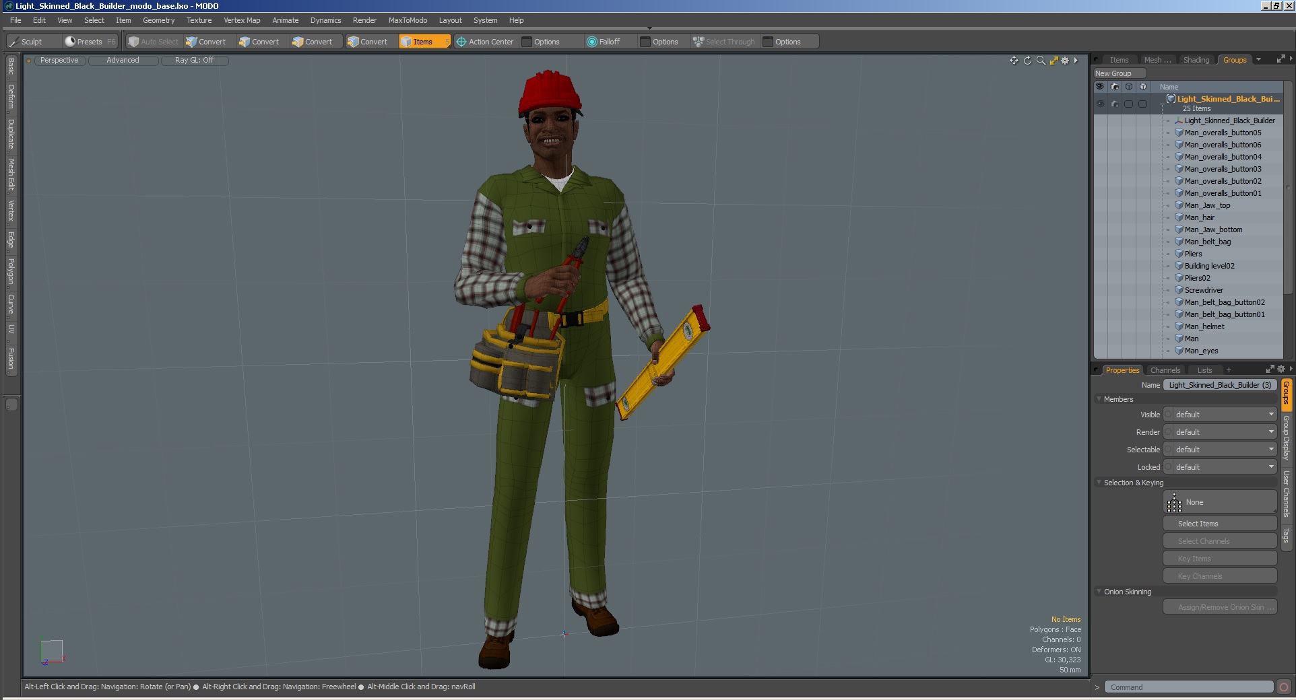Open the viewport gear settings

point(1065,61)
